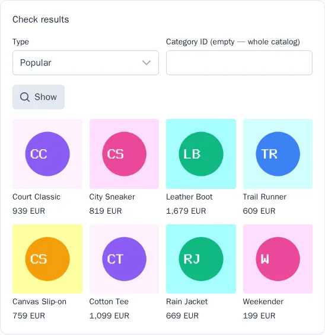Open the green RJ Rain Jacket icon

pos(201,259)
